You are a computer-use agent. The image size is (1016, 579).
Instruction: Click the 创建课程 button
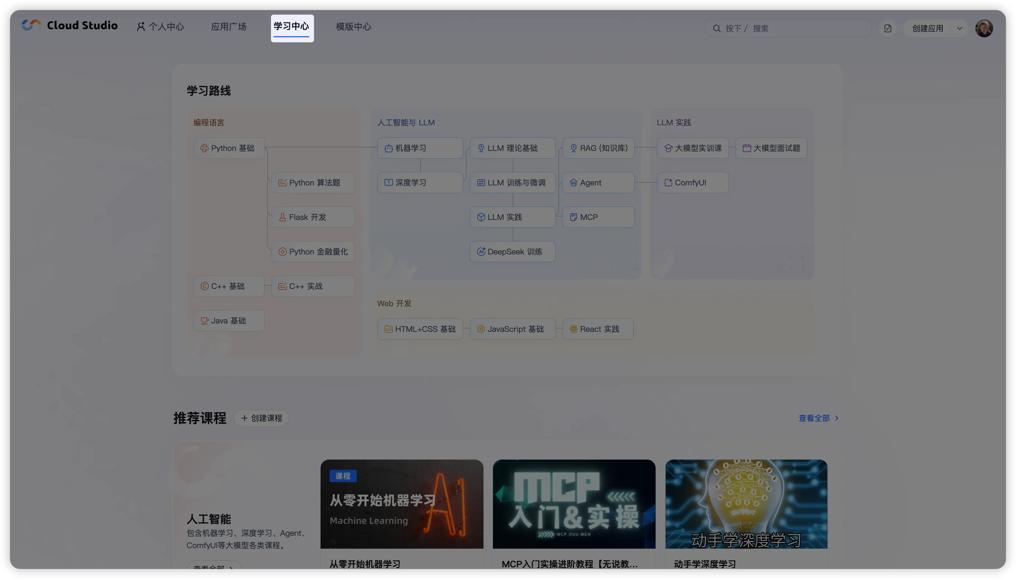click(x=261, y=418)
